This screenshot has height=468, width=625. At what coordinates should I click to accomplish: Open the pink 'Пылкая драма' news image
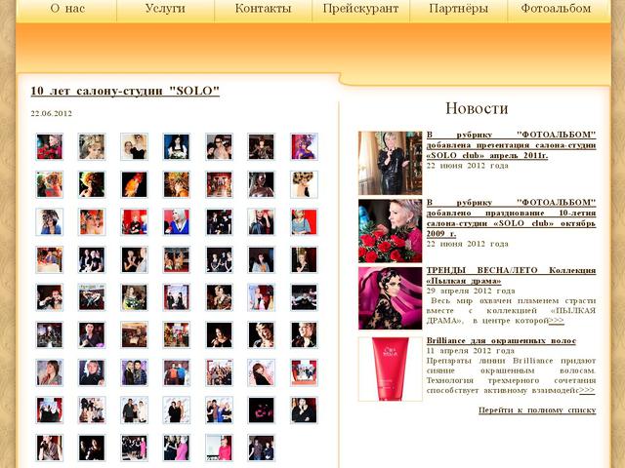(390, 297)
